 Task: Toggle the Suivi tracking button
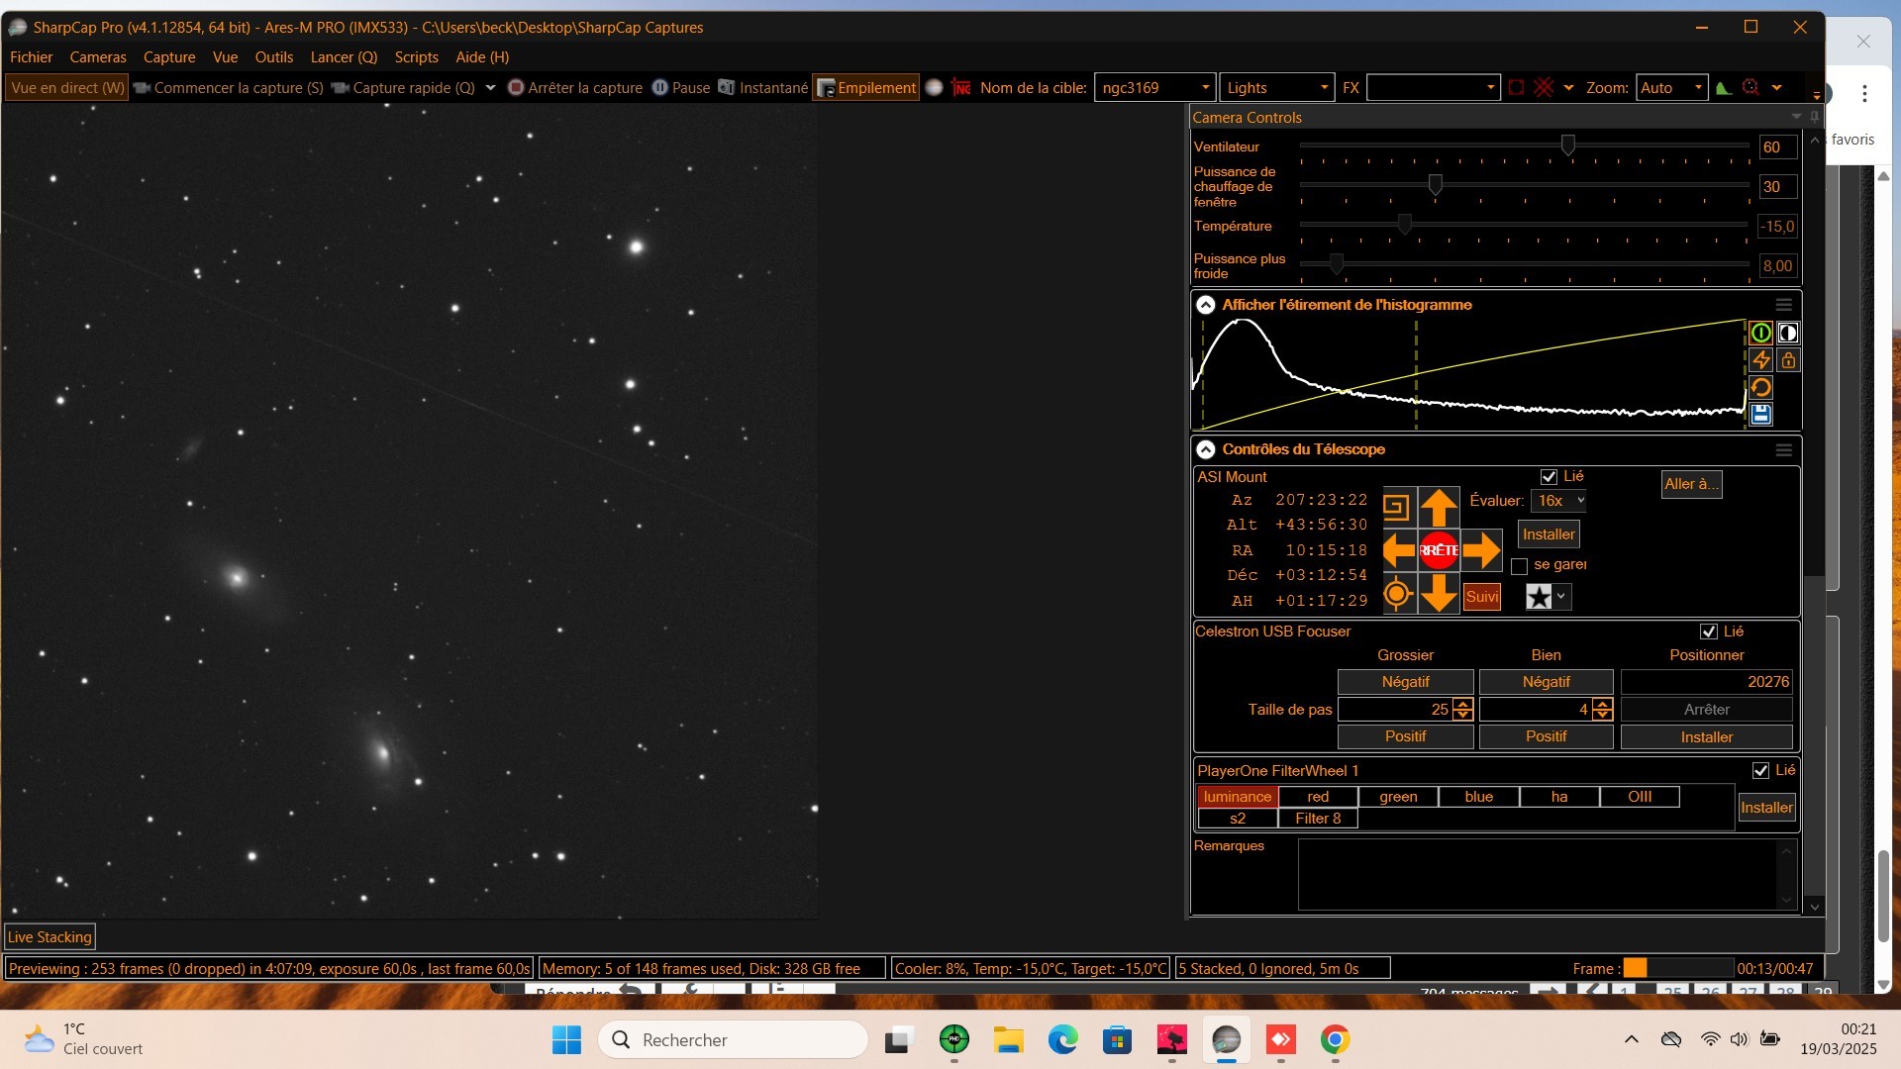coord(1482,597)
